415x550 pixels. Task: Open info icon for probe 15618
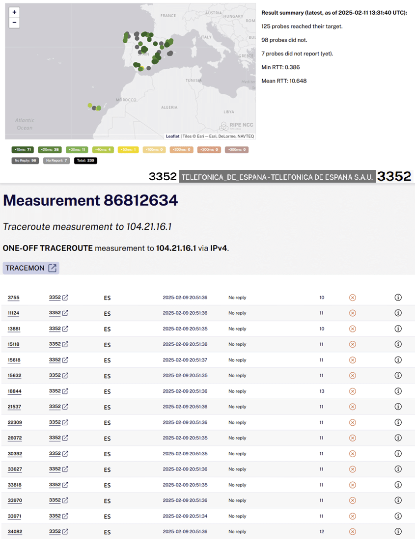[398, 360]
